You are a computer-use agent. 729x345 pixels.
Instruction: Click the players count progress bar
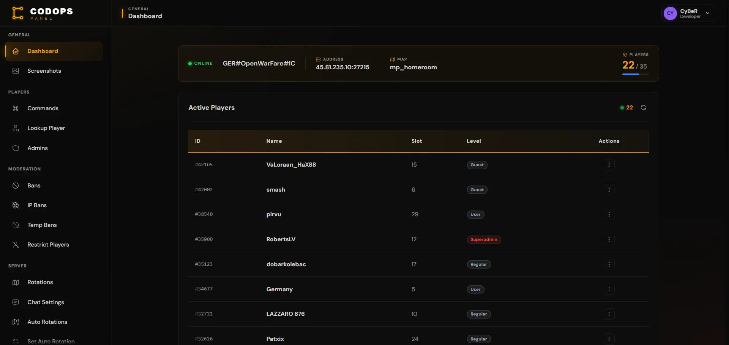point(635,74)
